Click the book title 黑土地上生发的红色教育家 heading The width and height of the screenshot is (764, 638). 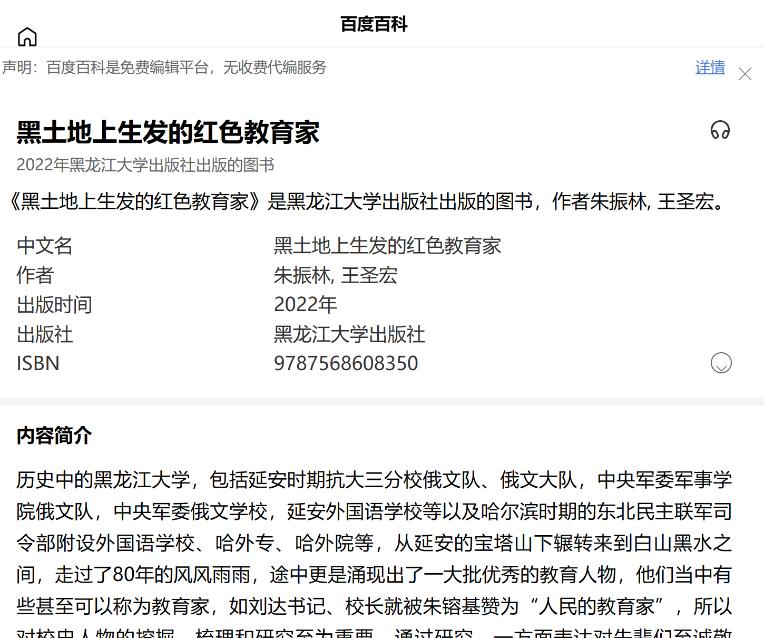[168, 132]
